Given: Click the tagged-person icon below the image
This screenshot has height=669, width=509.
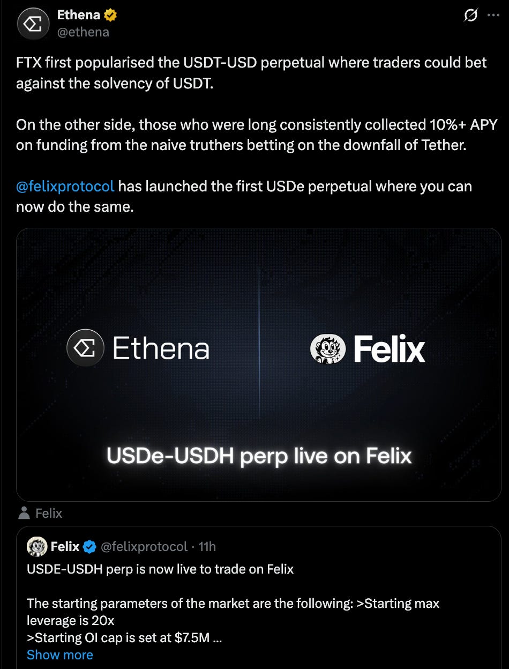Looking at the screenshot, I should coord(24,514).
